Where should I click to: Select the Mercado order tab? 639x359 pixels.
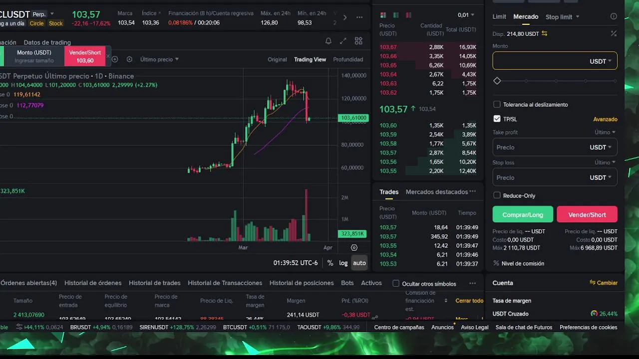pos(526,17)
